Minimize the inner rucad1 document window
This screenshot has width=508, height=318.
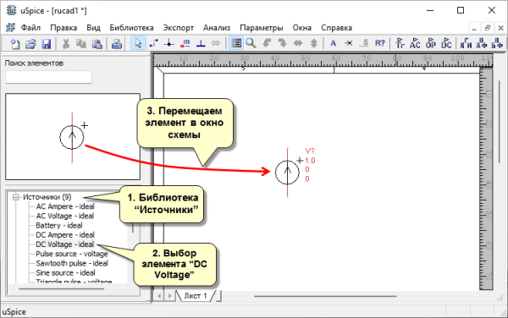click(474, 28)
